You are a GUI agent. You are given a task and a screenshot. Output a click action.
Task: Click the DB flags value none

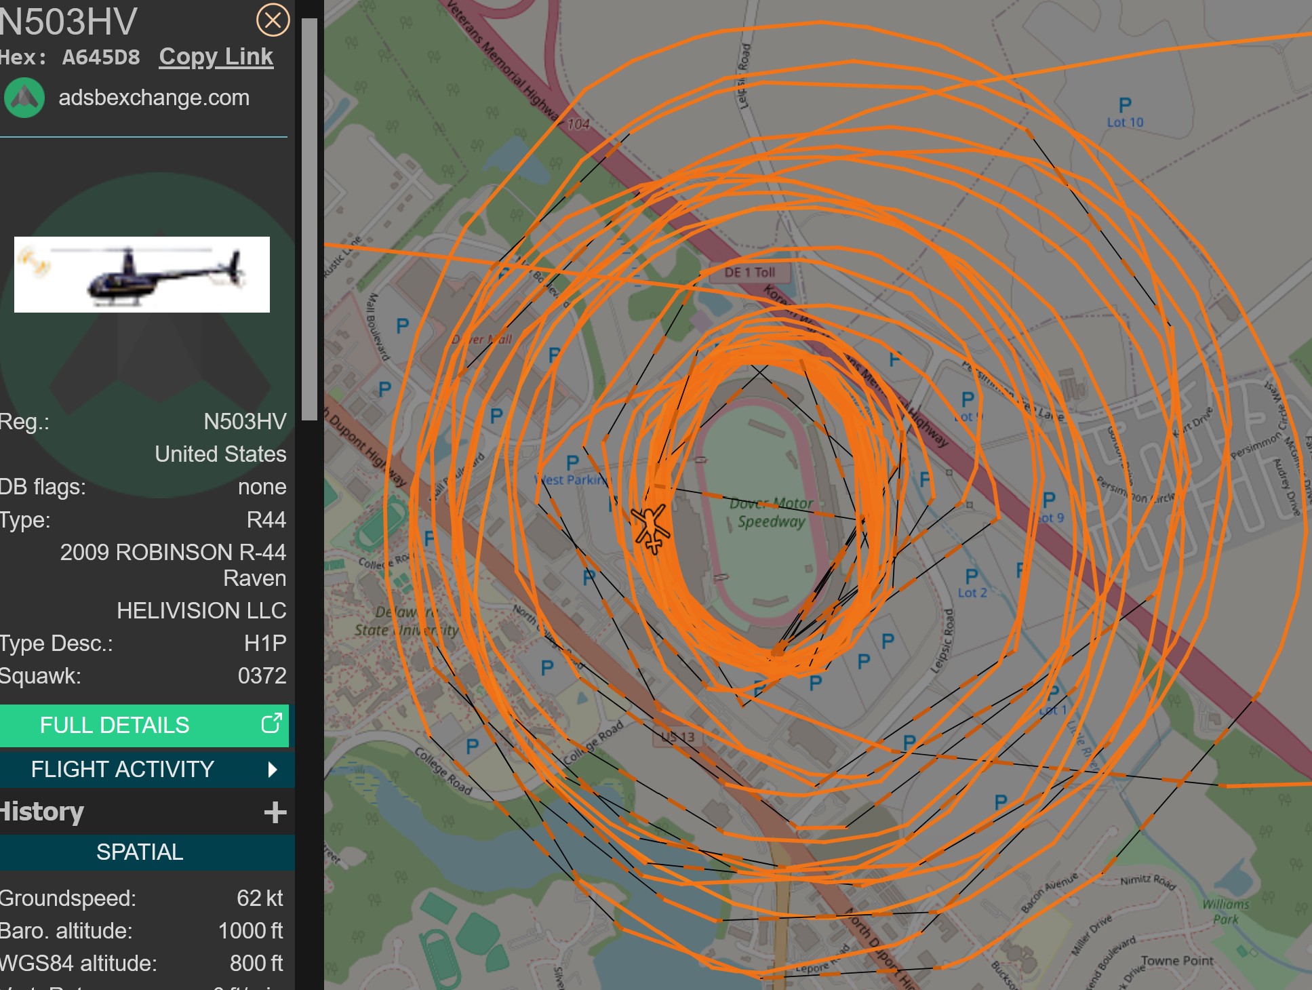coord(262,487)
